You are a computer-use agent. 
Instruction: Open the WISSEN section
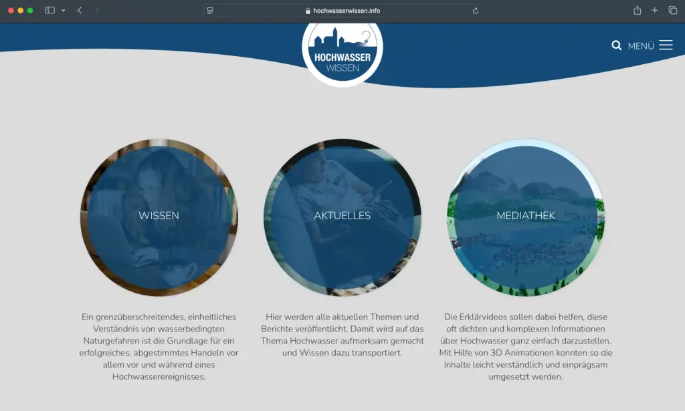point(159,215)
